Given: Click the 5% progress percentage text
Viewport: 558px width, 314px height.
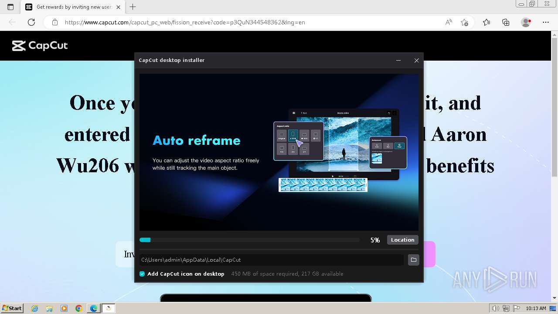Looking at the screenshot, I should [375, 240].
